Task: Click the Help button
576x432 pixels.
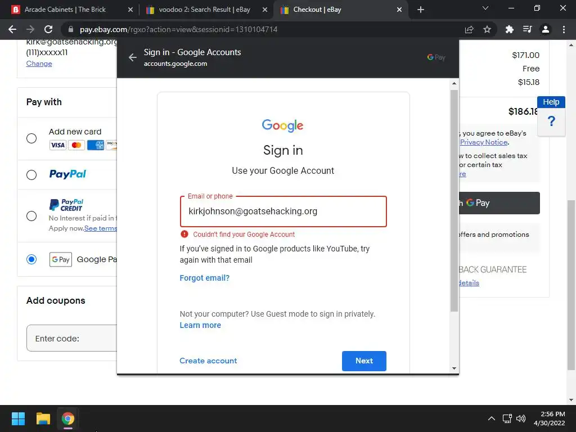Action: click(551, 102)
